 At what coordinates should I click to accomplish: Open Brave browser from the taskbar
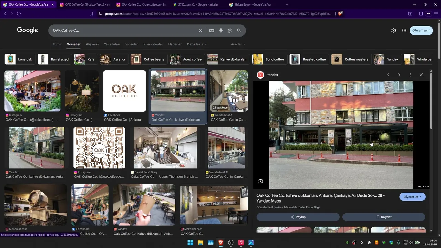click(x=220, y=242)
